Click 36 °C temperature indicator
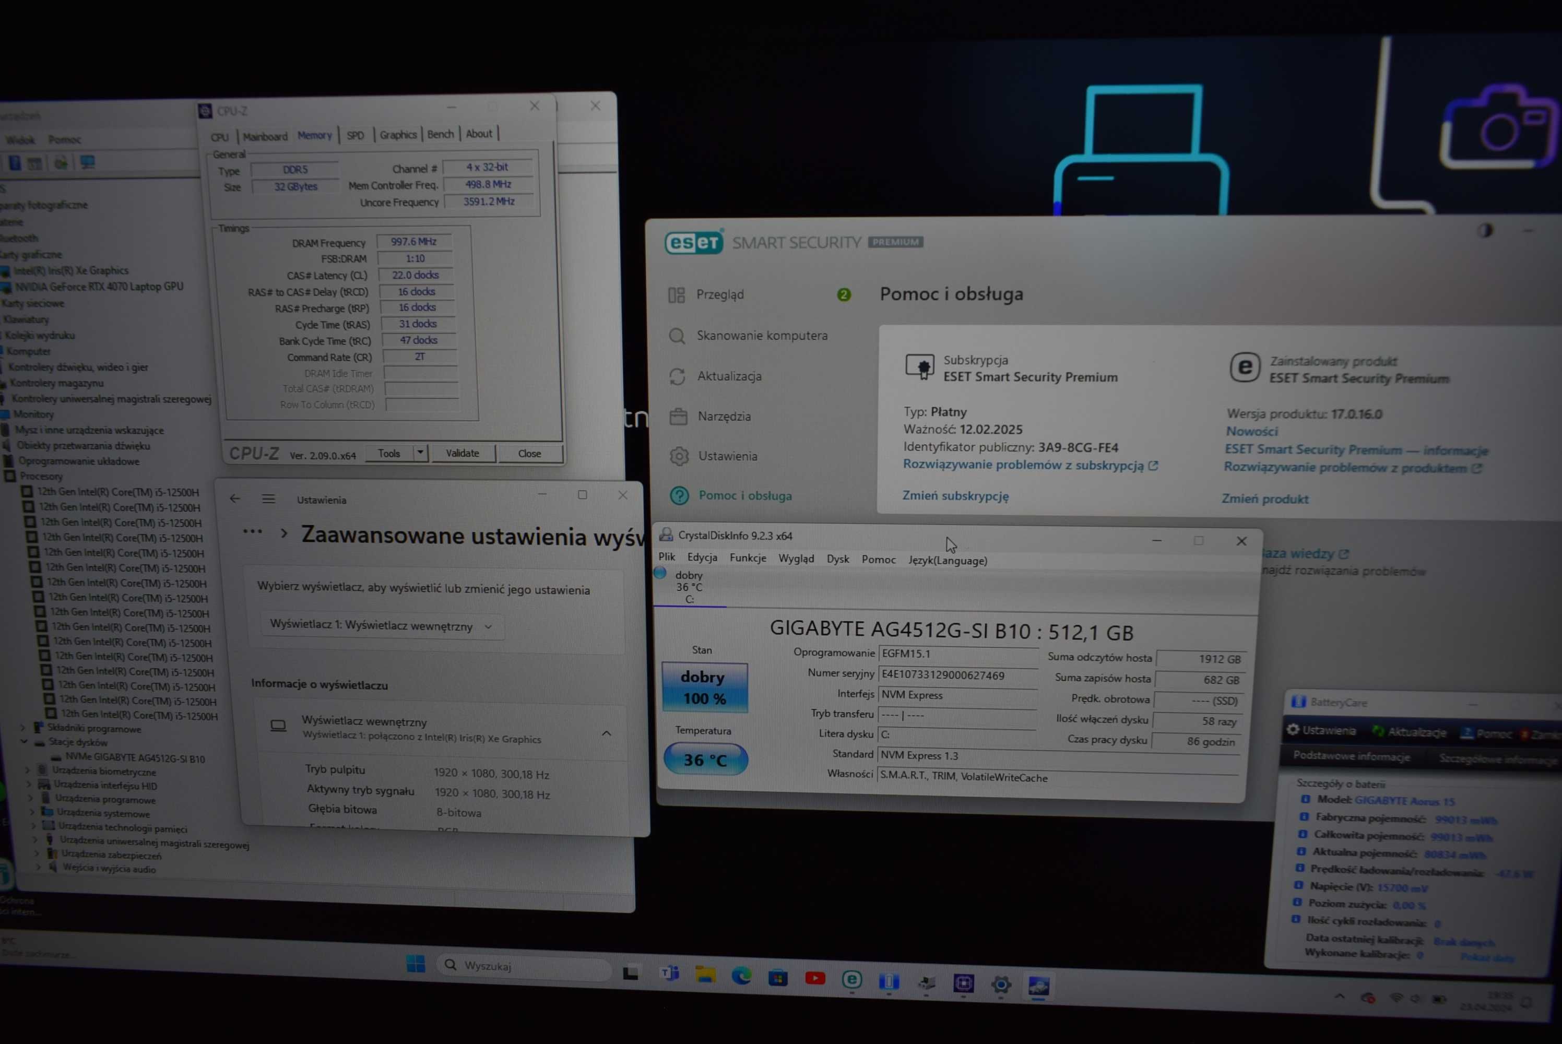 pos(705,759)
